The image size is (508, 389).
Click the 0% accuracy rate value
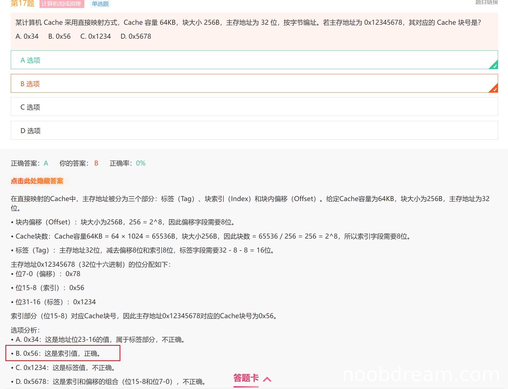click(141, 163)
